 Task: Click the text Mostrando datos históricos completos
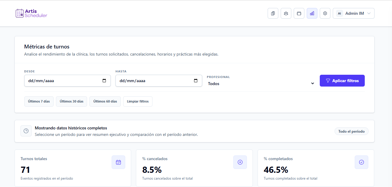point(71,128)
